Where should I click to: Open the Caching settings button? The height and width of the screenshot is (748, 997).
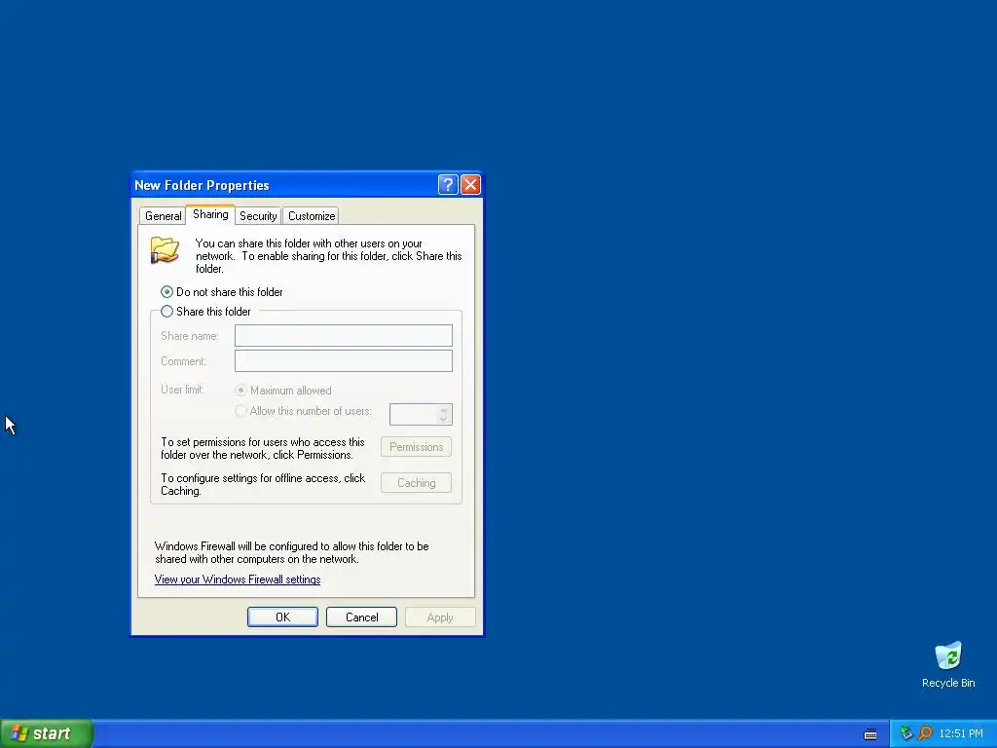417,483
